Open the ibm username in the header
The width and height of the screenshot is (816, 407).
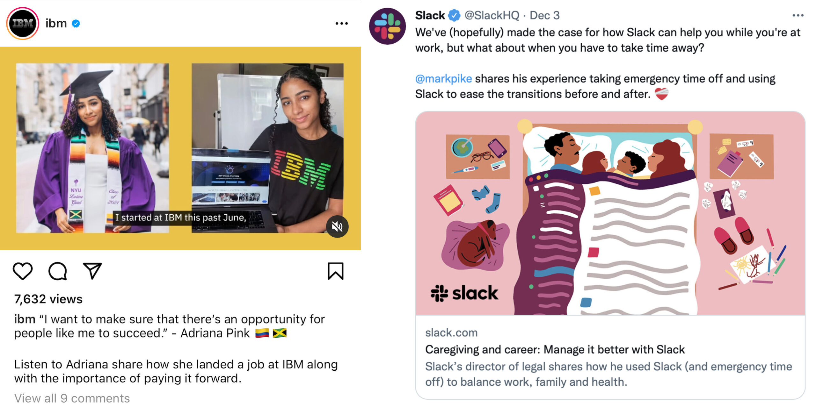pyautogui.click(x=56, y=24)
